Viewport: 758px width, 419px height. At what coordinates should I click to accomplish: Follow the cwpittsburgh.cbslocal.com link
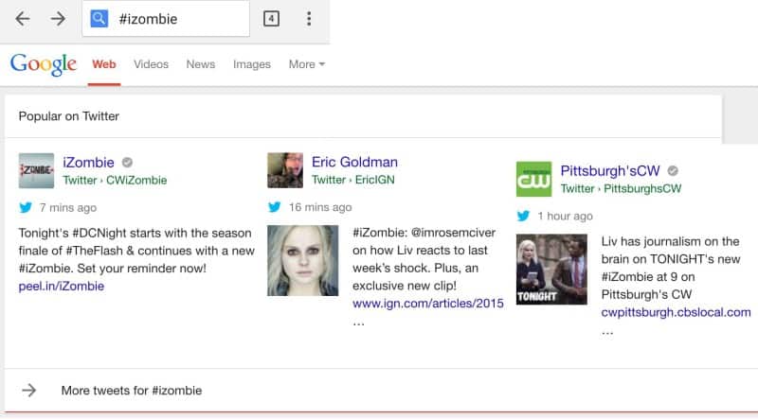676,312
